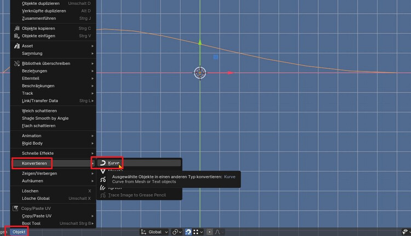The image size is (411, 236).
Task: Click the green Y-axis gizmo arrow
Action: coord(200,42)
